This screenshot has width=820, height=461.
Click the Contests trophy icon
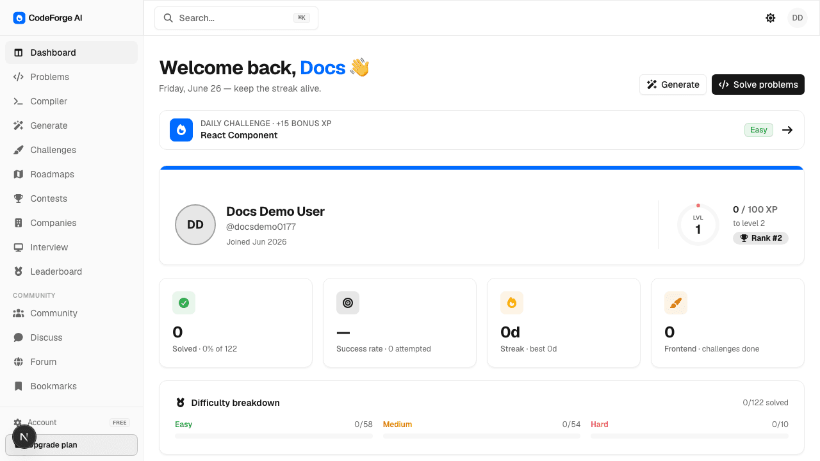click(19, 198)
